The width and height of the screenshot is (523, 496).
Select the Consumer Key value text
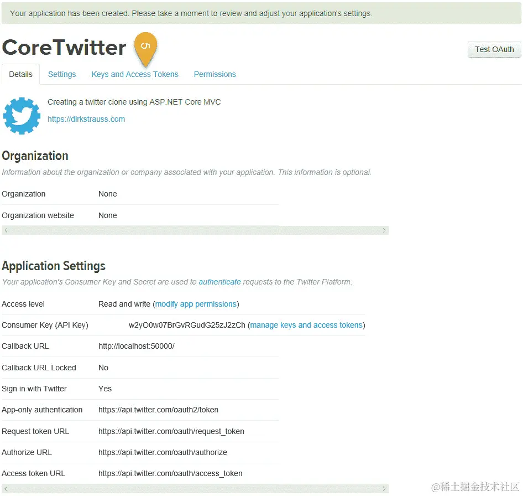pos(187,325)
